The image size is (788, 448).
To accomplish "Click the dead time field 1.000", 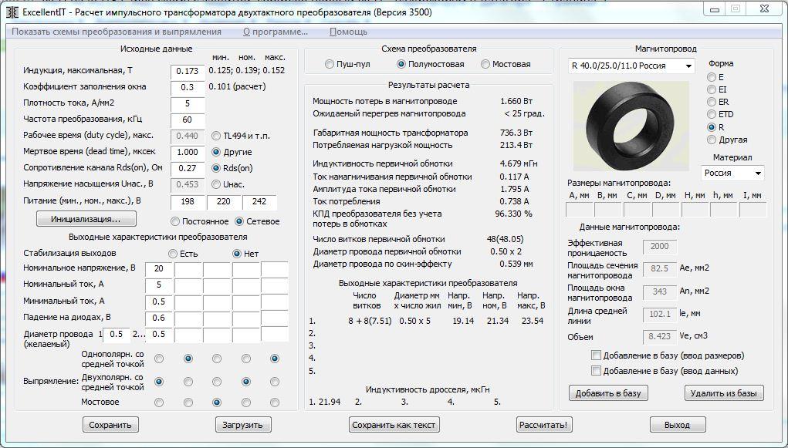I will tap(188, 152).
